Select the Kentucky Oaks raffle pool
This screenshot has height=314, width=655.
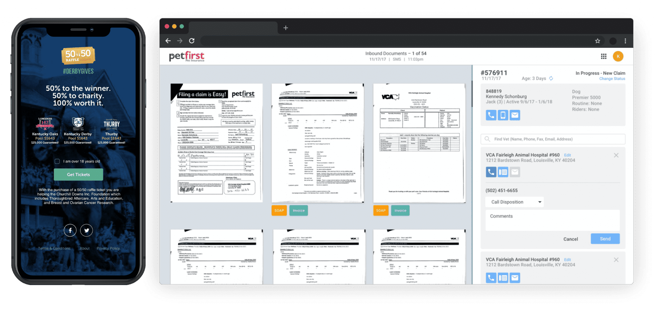click(x=45, y=131)
